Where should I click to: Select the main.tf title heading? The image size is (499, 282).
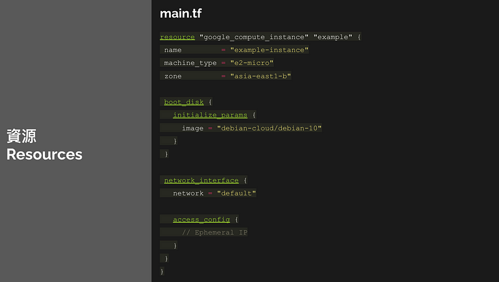(180, 13)
